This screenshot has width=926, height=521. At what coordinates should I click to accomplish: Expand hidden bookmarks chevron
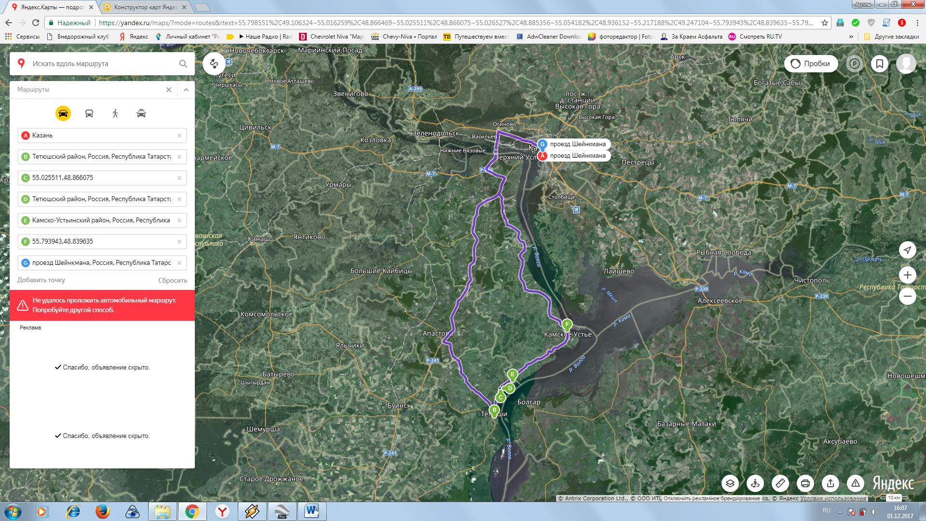click(851, 37)
